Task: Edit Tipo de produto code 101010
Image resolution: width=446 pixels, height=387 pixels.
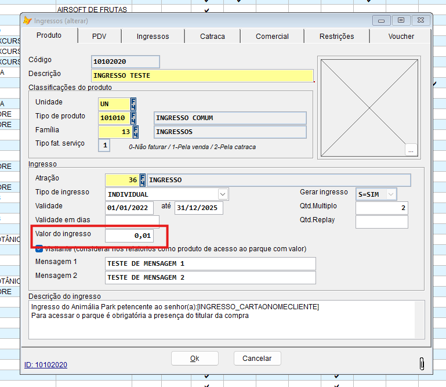Action: click(114, 118)
